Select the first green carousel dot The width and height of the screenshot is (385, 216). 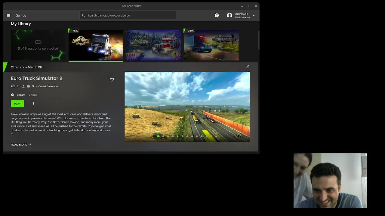pos(158,136)
